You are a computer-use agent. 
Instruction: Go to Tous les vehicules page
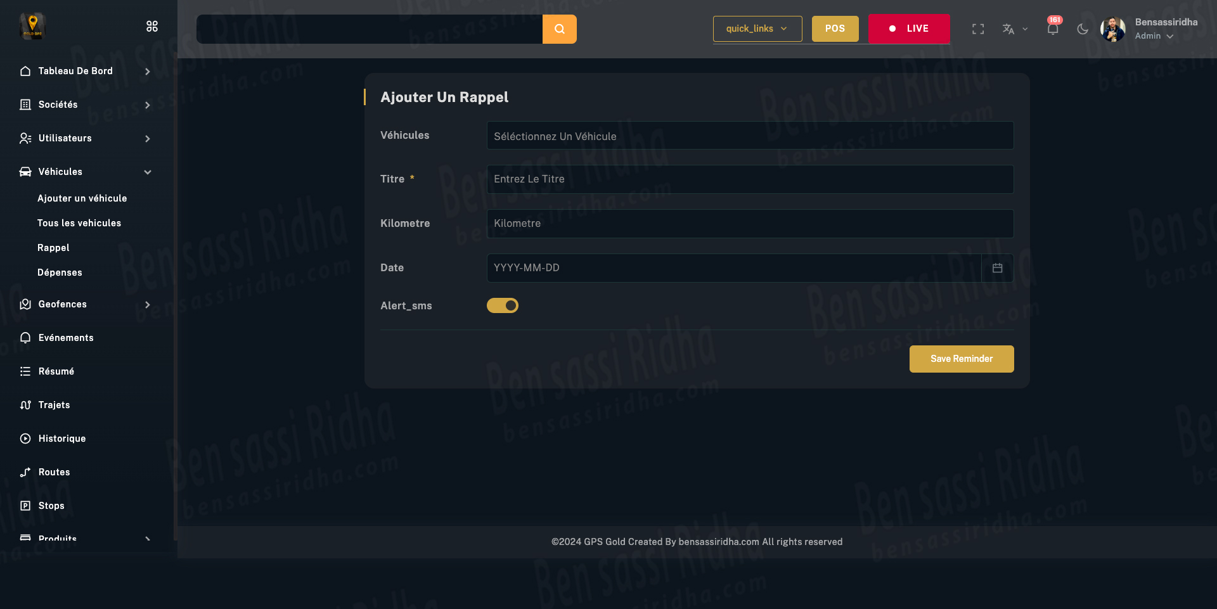[79, 223]
